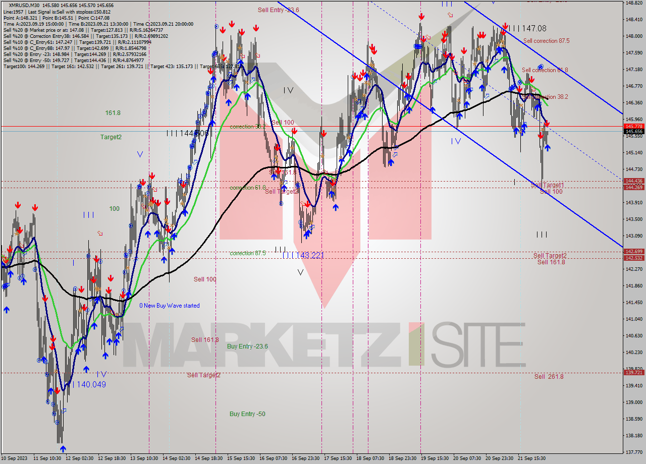
Task: Click the '20 Sep 23:30' time label
Action: tap(500, 459)
